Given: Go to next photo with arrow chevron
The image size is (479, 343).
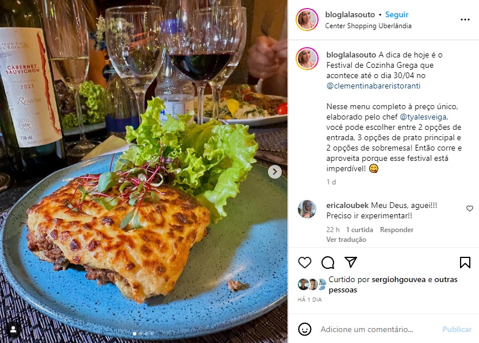Looking at the screenshot, I should [x=275, y=172].
